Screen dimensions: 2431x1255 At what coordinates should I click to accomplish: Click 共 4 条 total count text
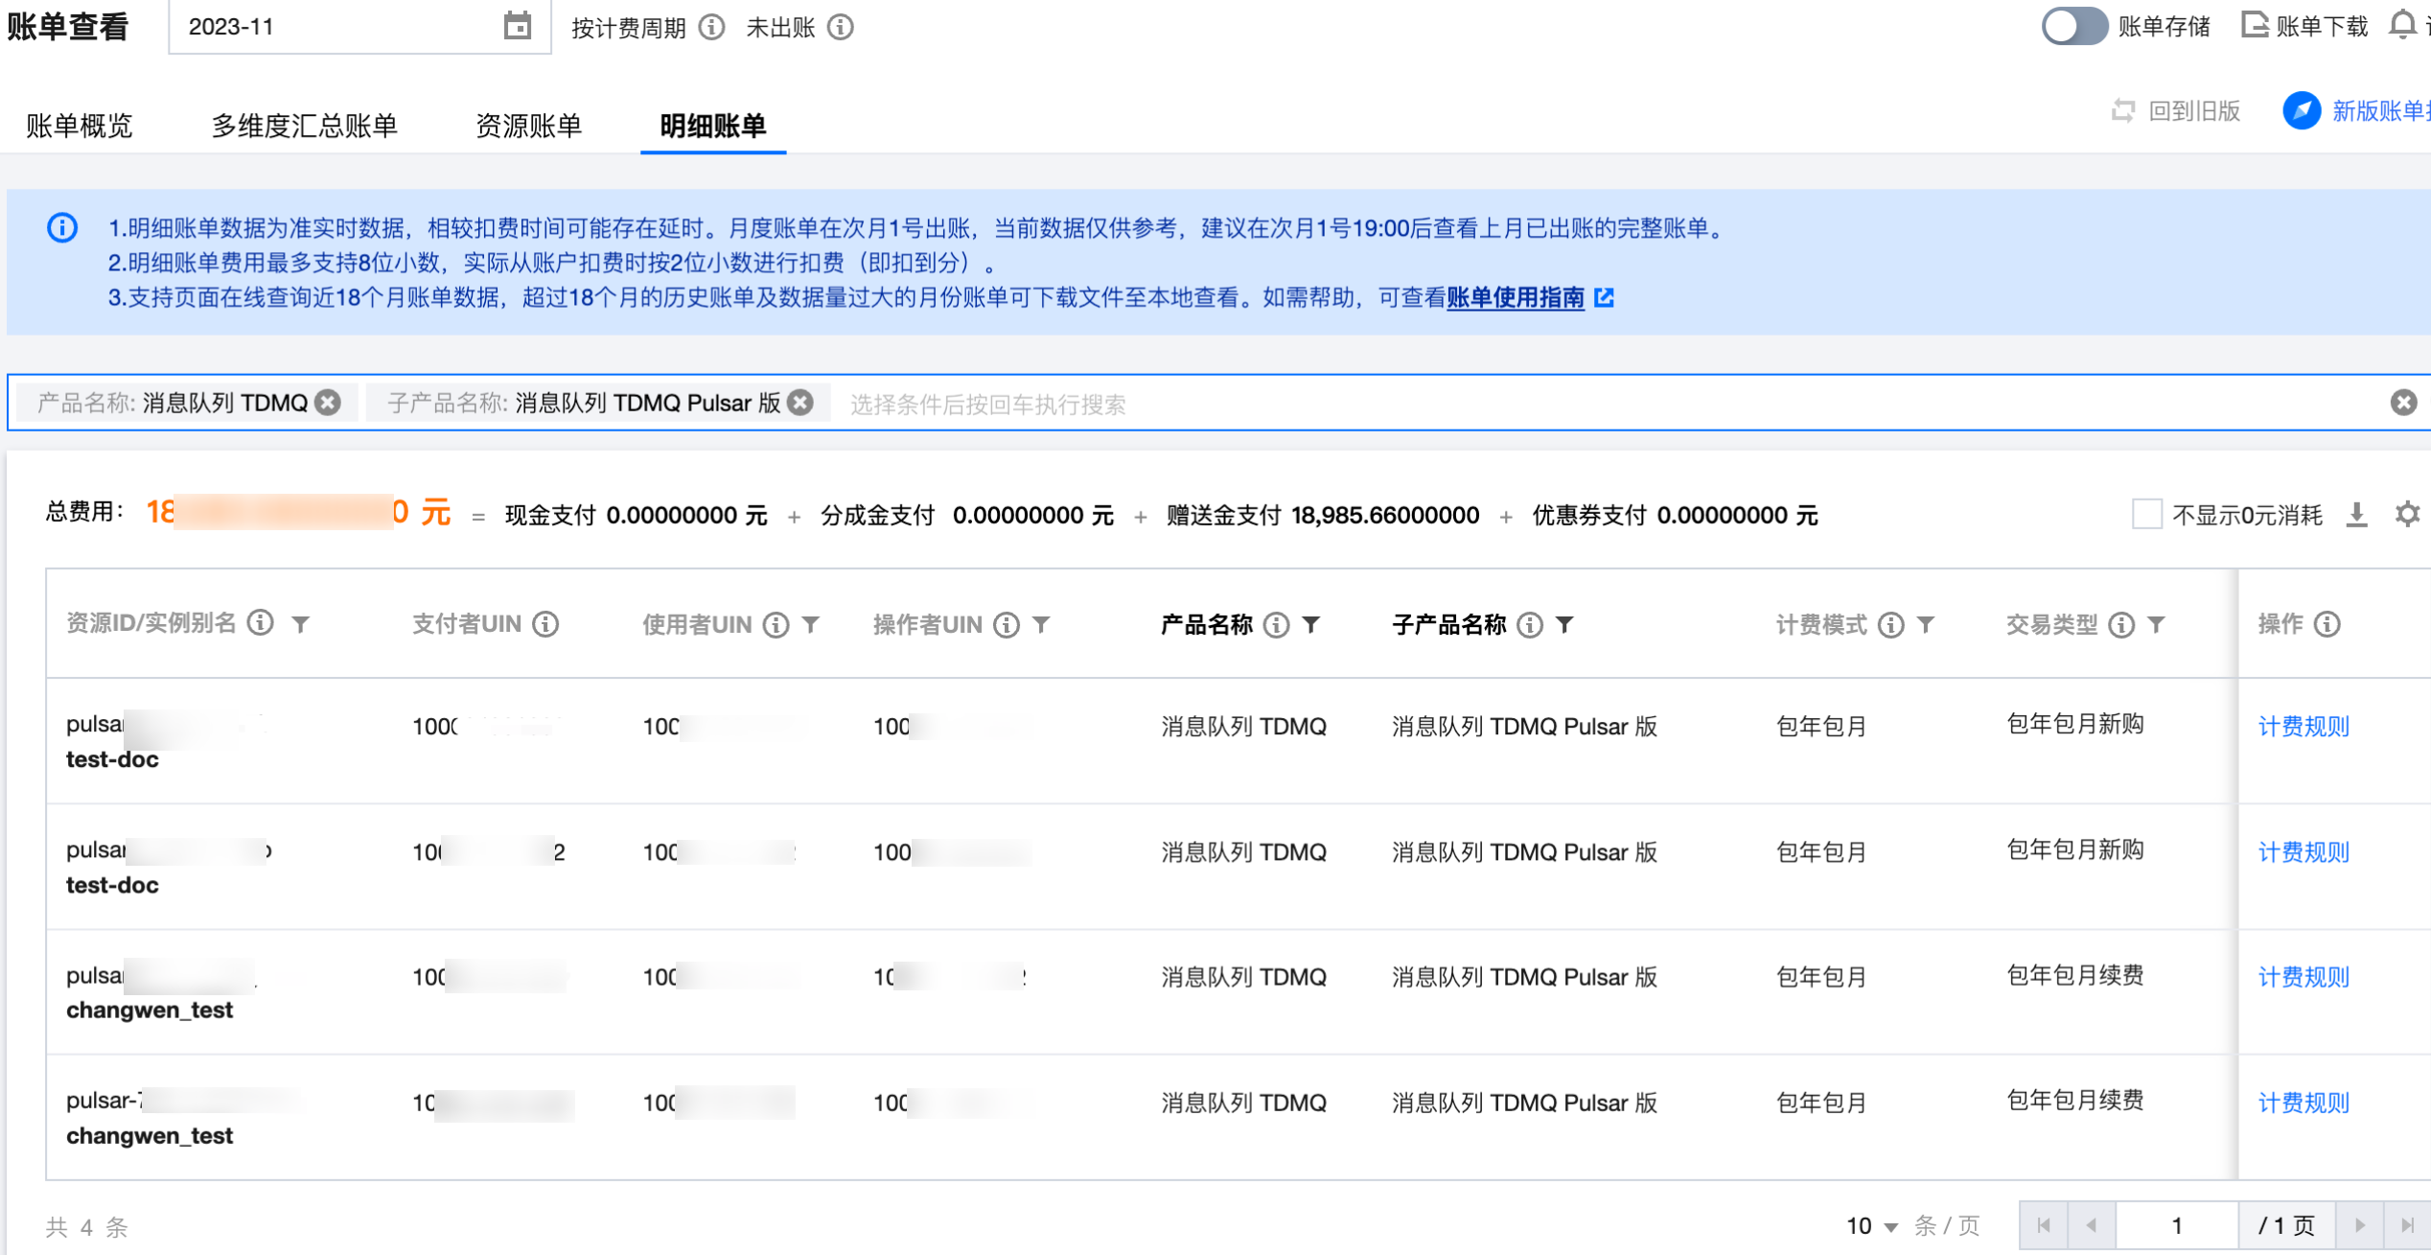(86, 1227)
